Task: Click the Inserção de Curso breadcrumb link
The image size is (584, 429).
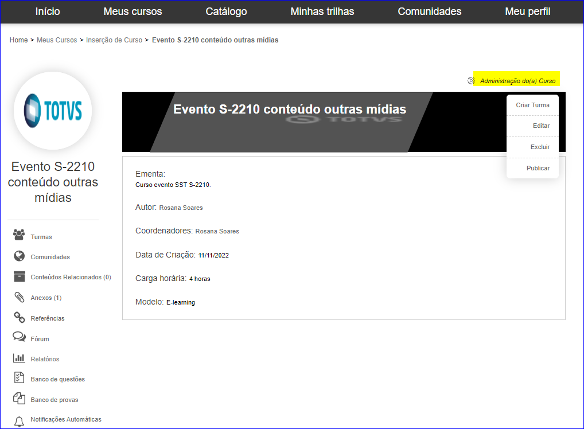Action: [x=114, y=40]
